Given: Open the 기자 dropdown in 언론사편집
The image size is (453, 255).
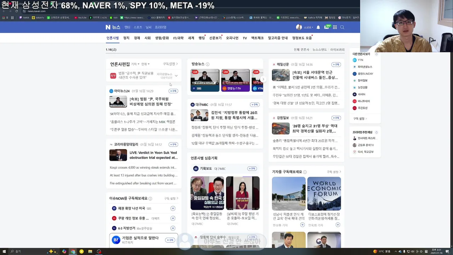Looking at the screenshot, I should pyautogui.click(x=135, y=64).
